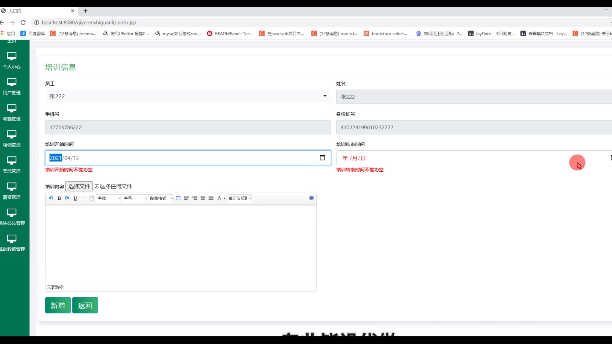
Task: Click the 培训结束时间 date input field
Action: point(446,158)
